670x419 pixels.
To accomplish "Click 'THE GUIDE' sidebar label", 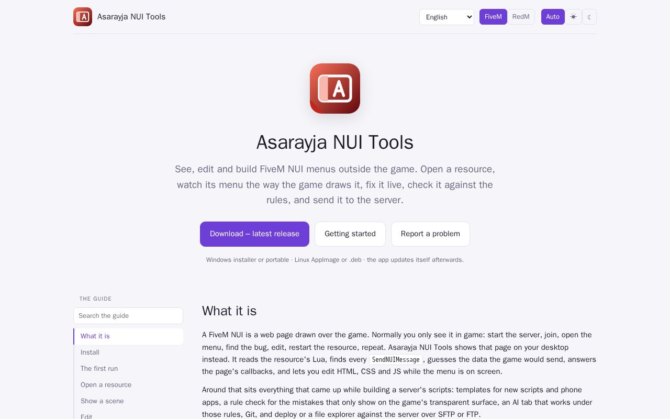I will (96, 299).
